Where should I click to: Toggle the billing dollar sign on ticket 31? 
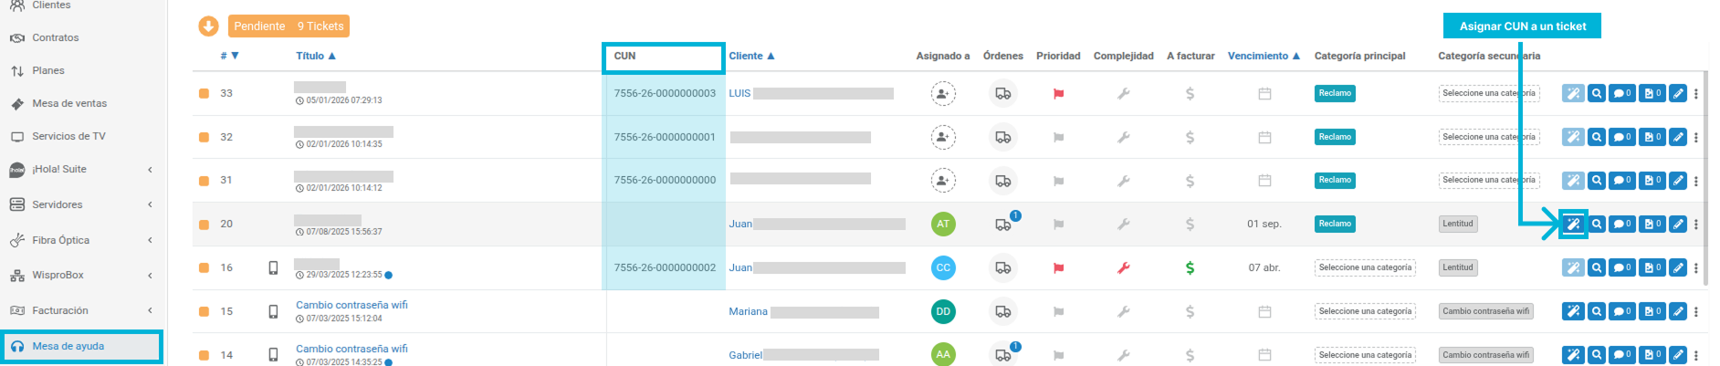pos(1190,180)
